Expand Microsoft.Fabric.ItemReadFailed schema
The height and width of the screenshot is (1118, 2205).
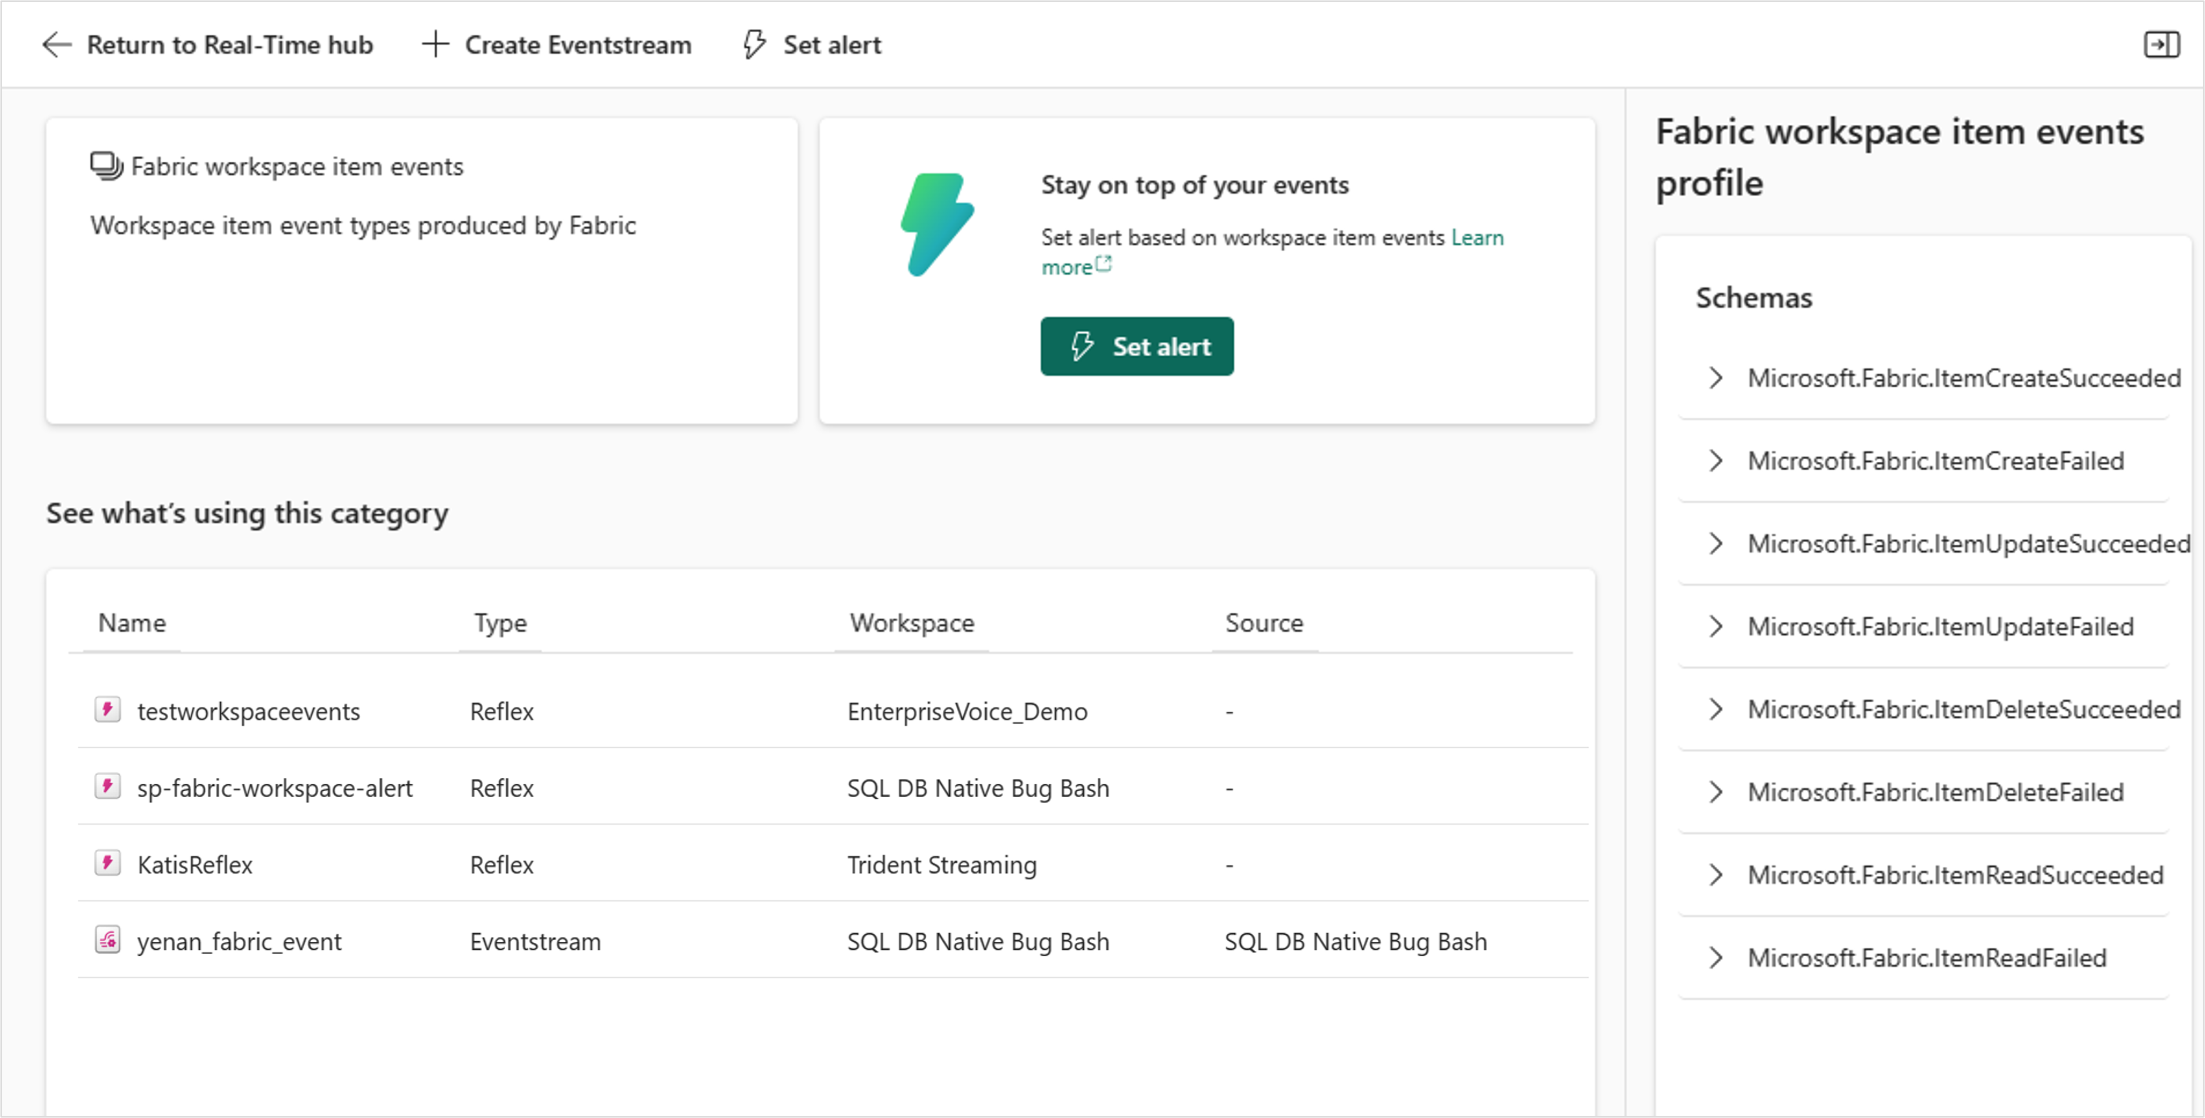(x=1715, y=958)
